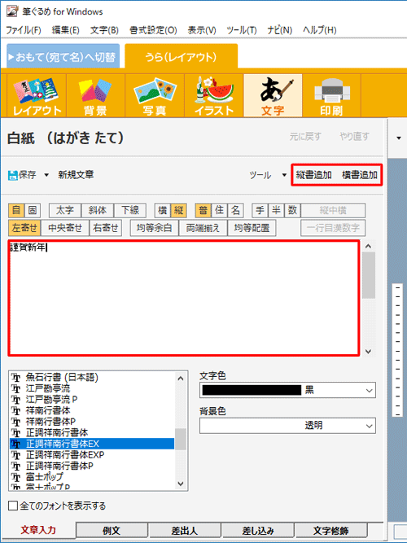407x543 pixels.
Task: Click the 保存 floppy disk save icon
Action: point(13,175)
